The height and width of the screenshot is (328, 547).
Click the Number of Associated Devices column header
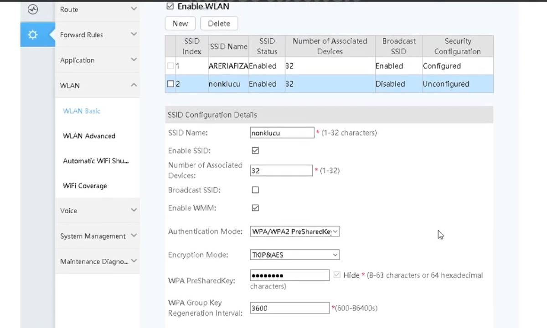click(x=330, y=46)
